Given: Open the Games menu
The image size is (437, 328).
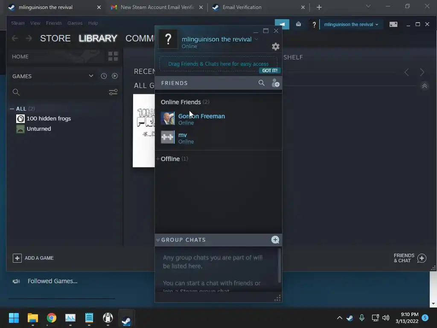Looking at the screenshot, I should click(x=75, y=23).
